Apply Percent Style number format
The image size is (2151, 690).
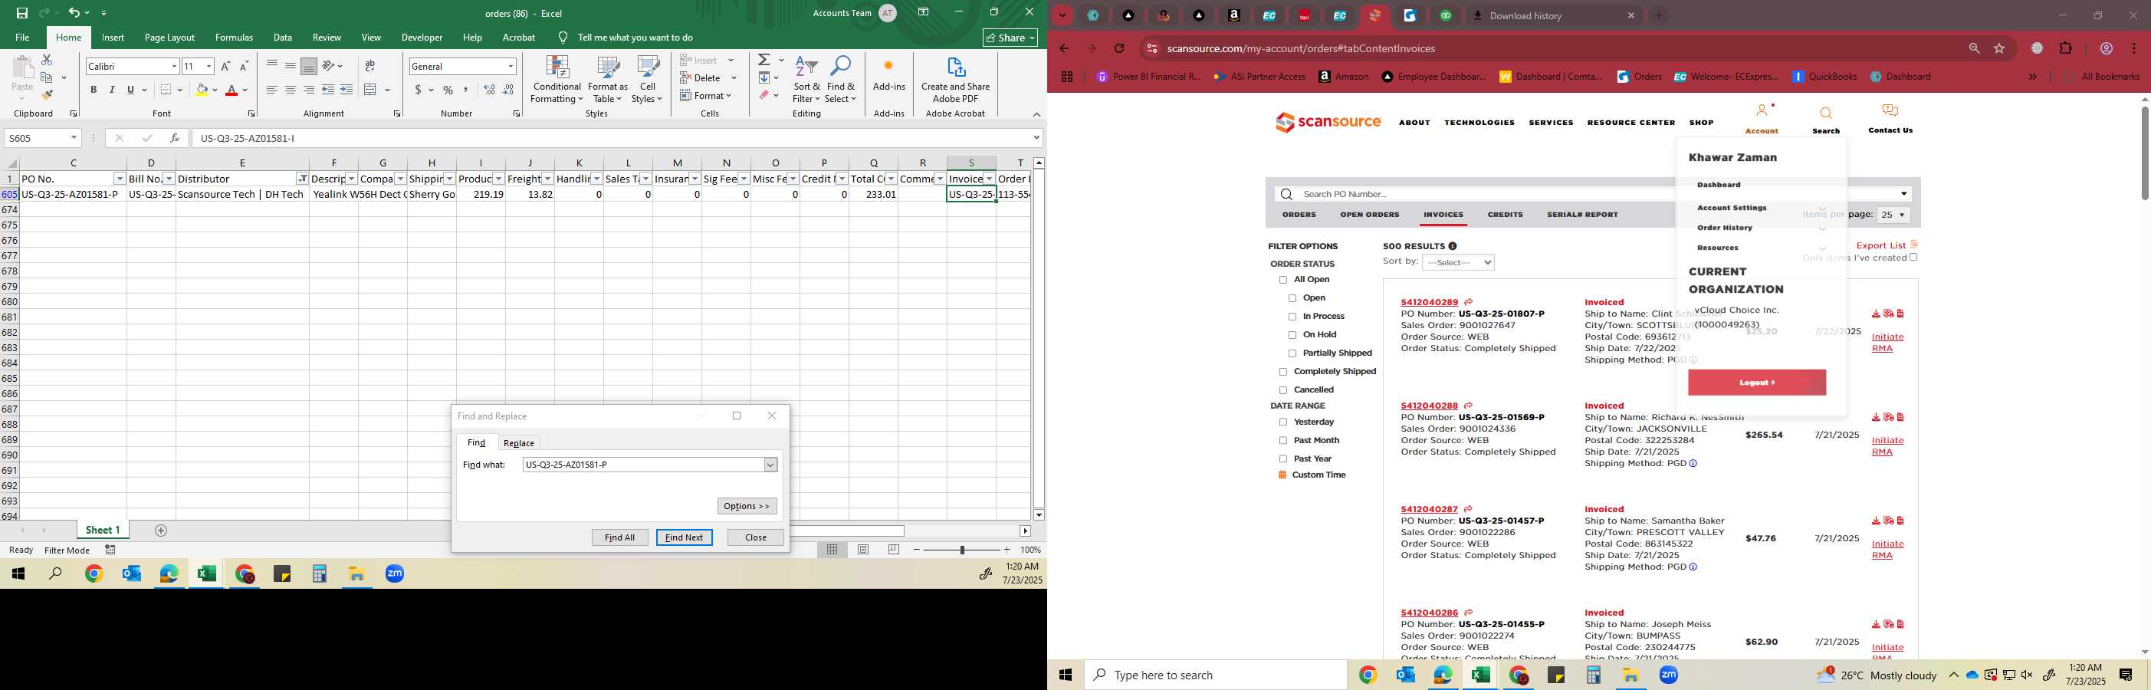[x=448, y=90]
